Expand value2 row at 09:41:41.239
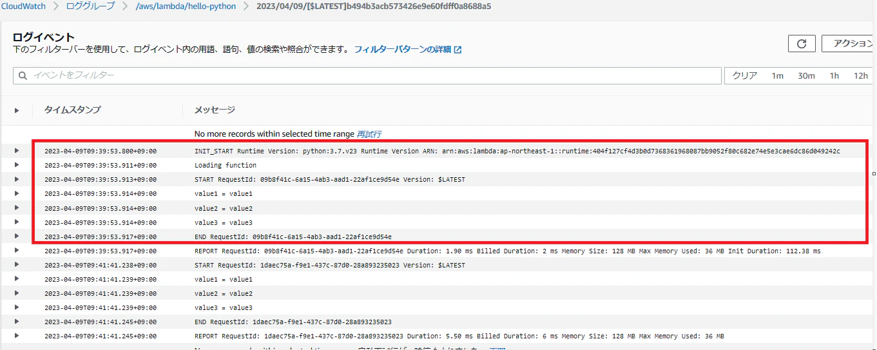This screenshot has width=877, height=350. click(x=17, y=293)
